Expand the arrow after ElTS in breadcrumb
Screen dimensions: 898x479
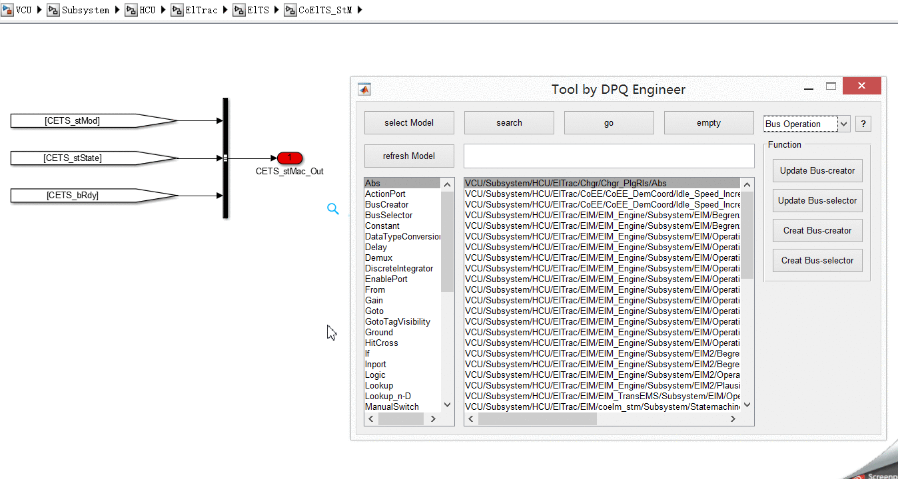click(276, 11)
